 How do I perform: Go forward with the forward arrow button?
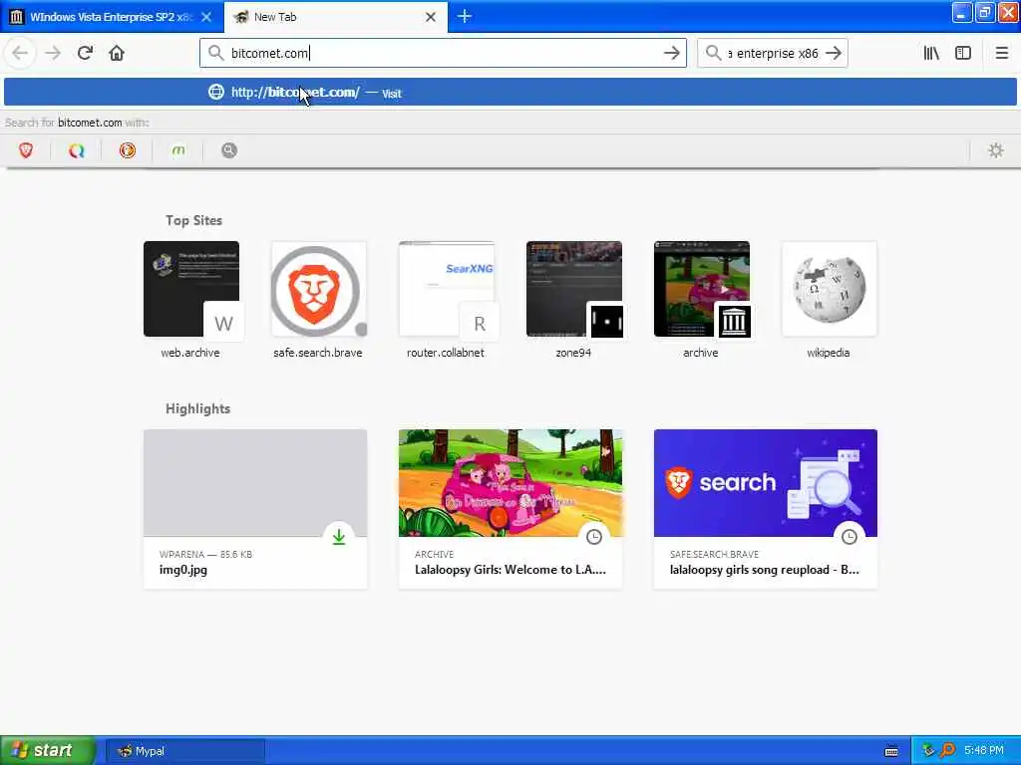(53, 53)
